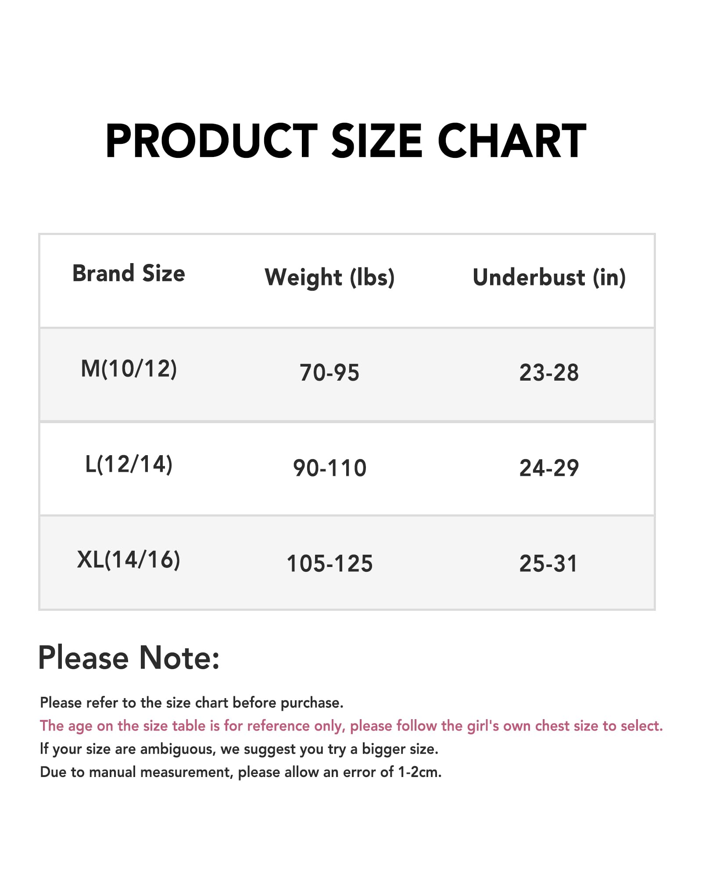Click the 25-31 underbust value
This screenshot has height=877, width=702.
(548, 563)
